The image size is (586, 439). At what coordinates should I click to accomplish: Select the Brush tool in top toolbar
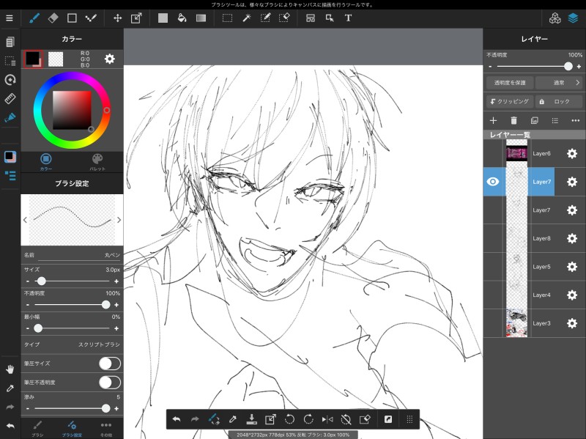point(34,18)
